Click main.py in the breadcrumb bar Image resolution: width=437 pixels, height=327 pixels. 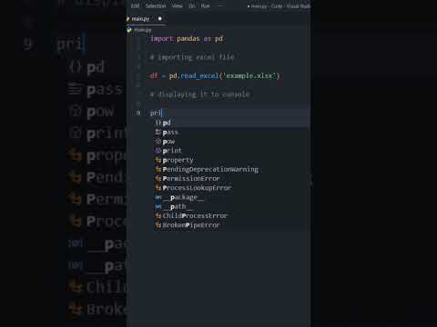143,30
